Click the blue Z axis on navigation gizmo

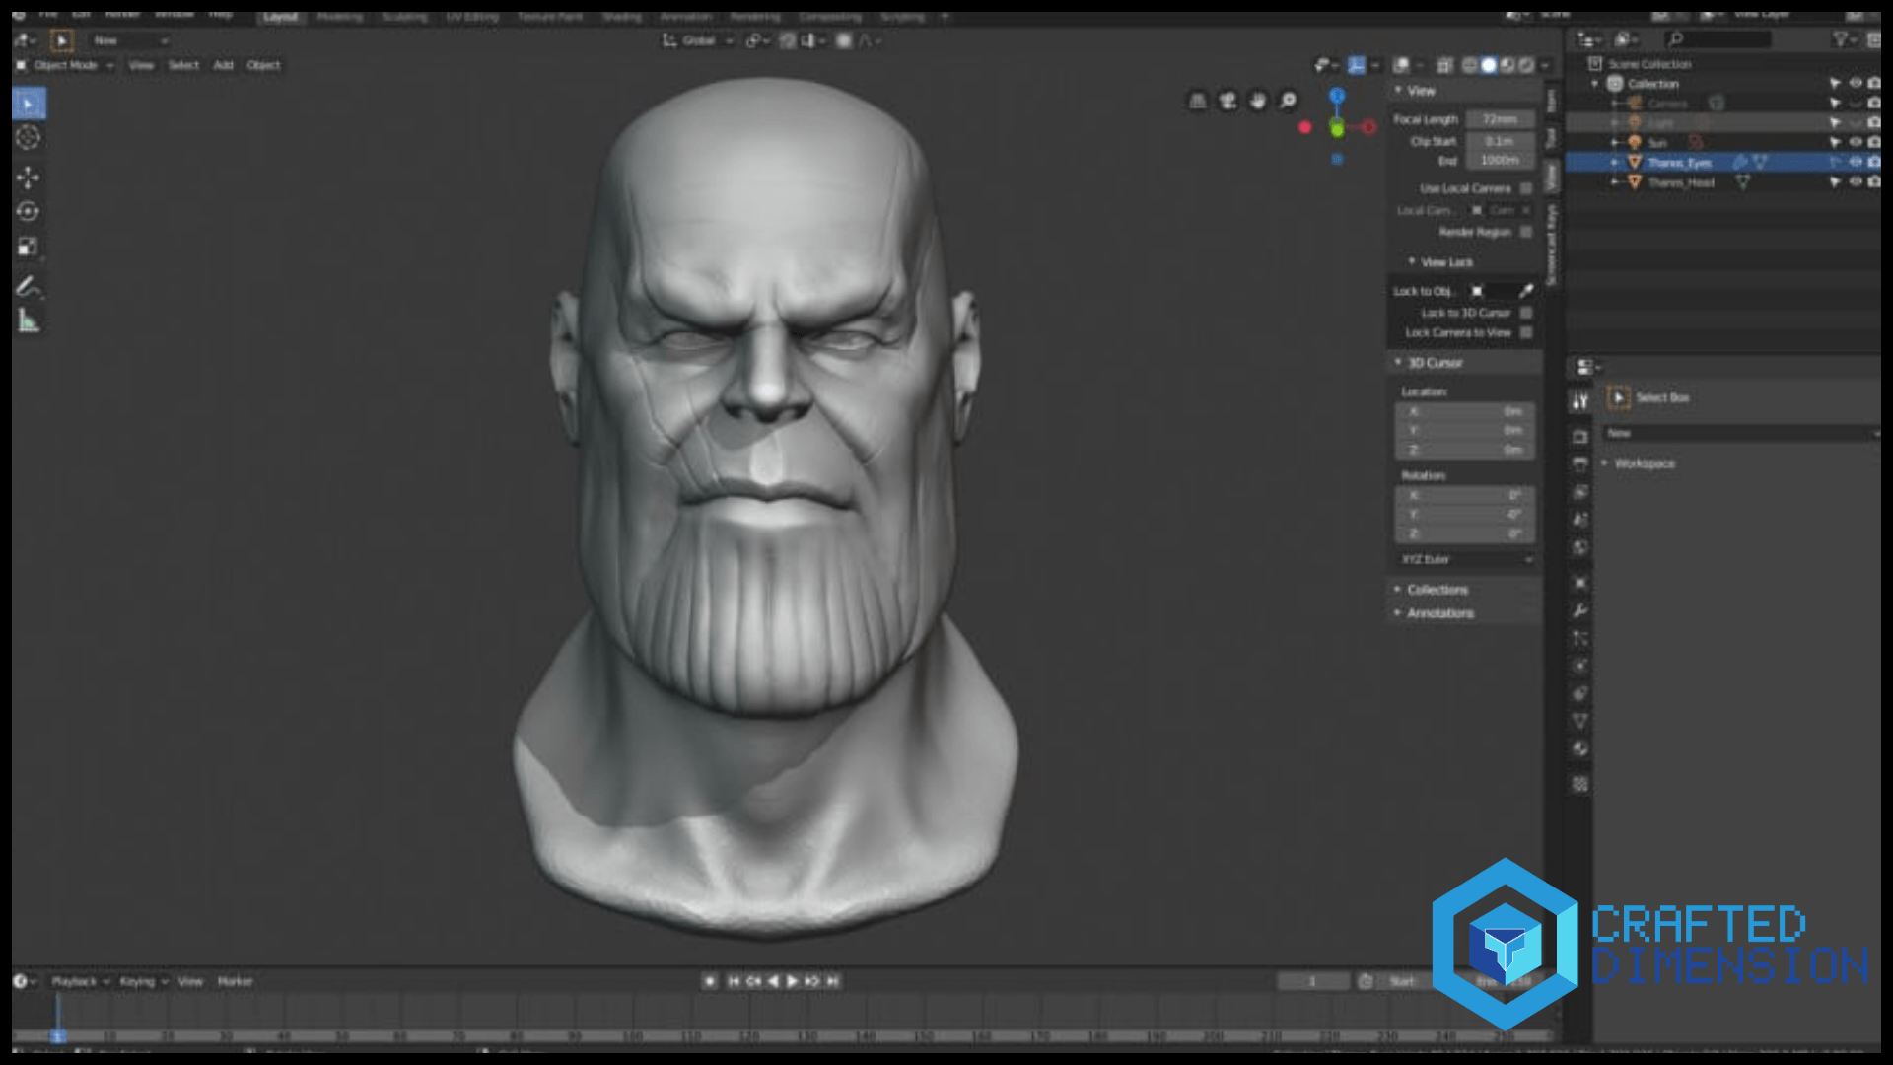point(1337,96)
